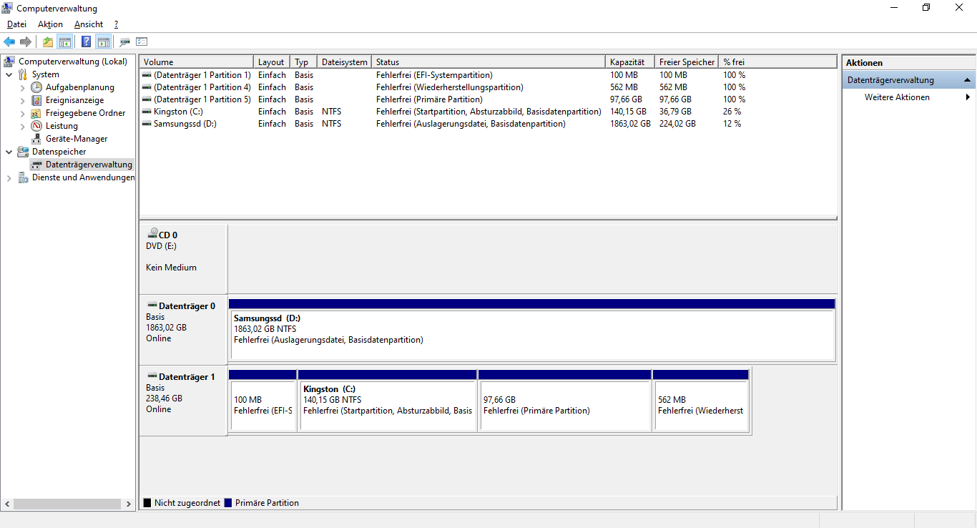
Task: Click the Dienste und Anwendungen icon
Action: tap(23, 177)
